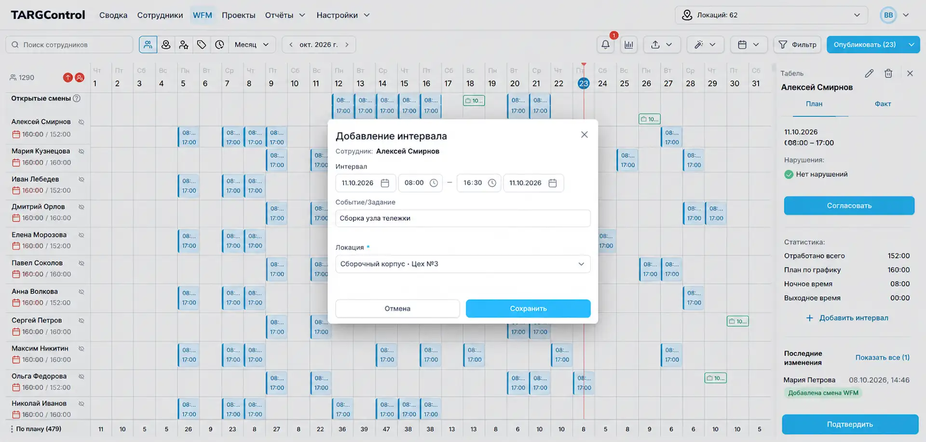Toggle visibility for Мария Кузнецова

82,151
